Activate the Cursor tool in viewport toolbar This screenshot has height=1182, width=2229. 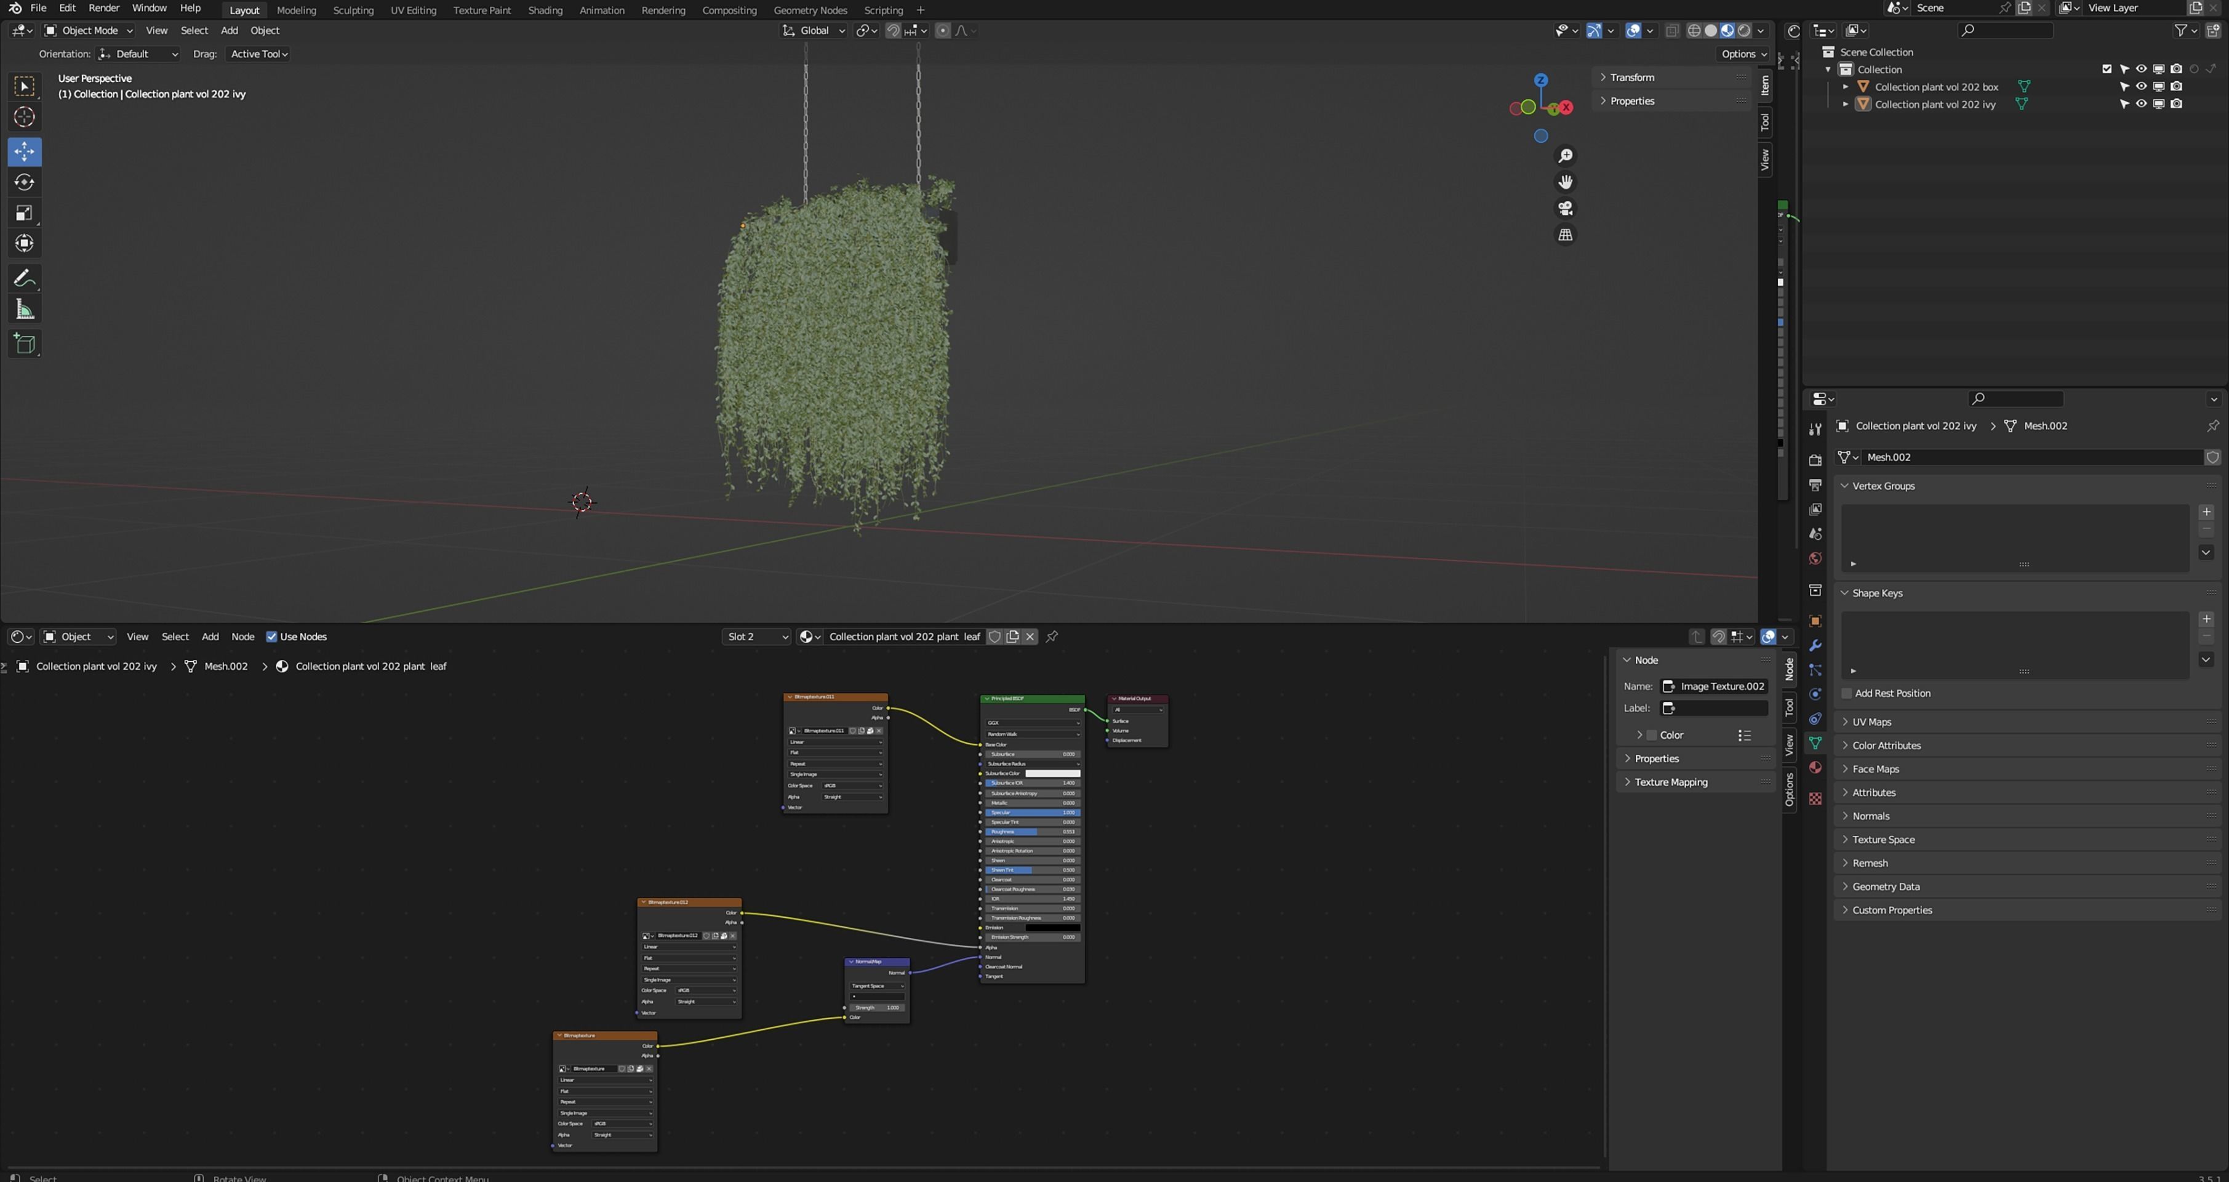(24, 117)
